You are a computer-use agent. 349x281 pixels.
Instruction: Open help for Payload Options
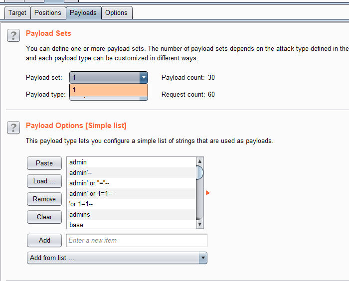point(13,128)
